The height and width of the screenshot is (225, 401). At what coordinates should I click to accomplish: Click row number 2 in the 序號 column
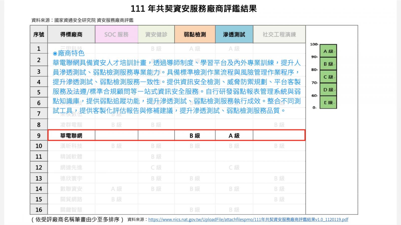(39, 60)
